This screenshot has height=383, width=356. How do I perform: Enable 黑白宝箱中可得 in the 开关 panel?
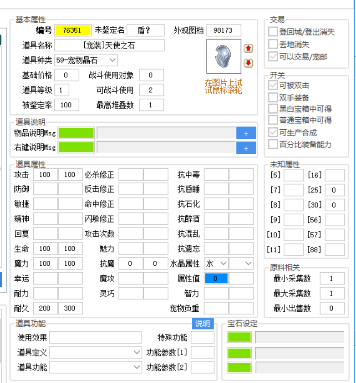273,109
